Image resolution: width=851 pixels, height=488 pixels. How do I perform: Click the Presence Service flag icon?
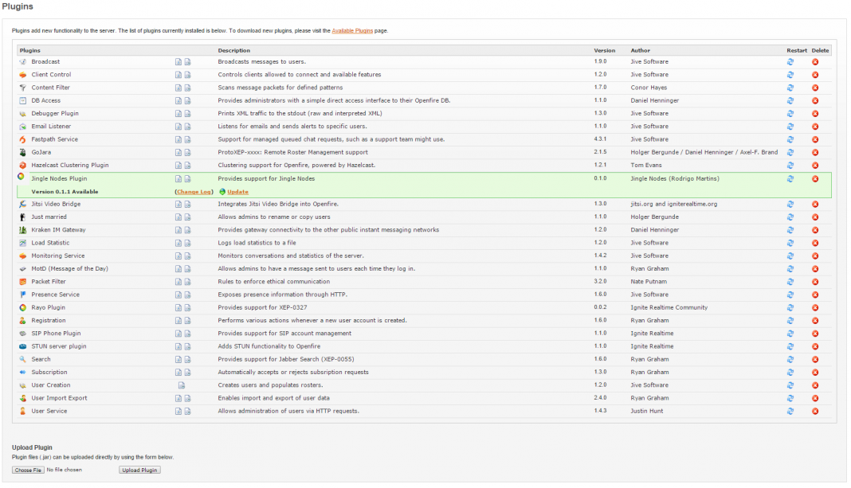click(22, 295)
